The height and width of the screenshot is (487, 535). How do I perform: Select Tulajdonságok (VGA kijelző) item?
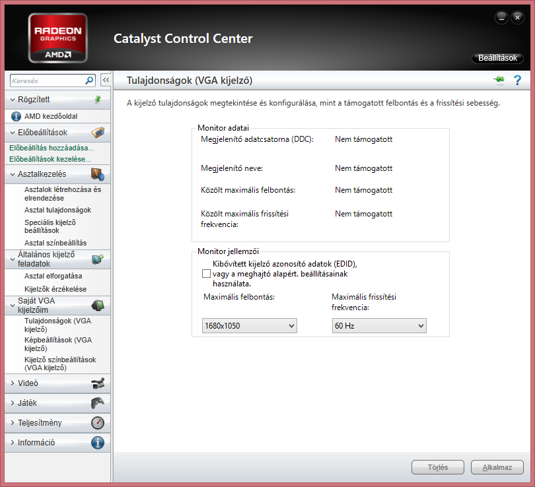[57, 325]
